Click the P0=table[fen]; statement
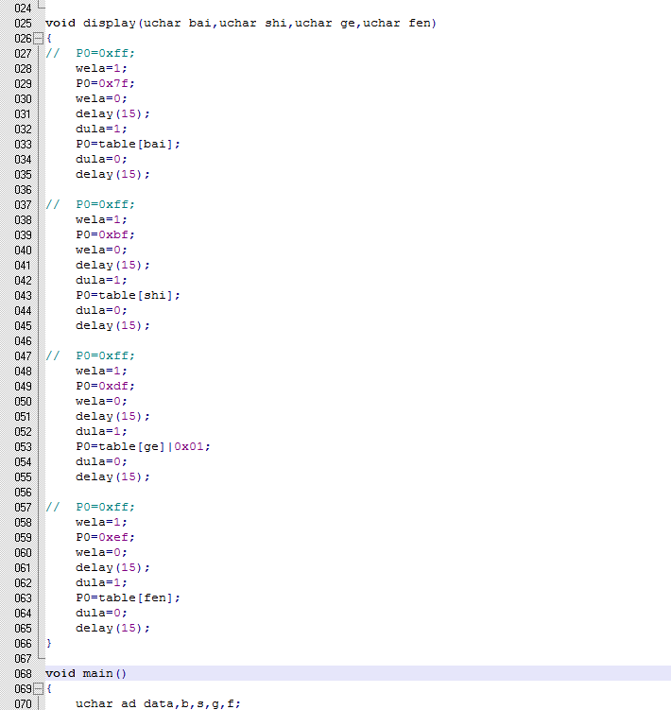Viewport: 671px width, 710px height. (x=128, y=597)
